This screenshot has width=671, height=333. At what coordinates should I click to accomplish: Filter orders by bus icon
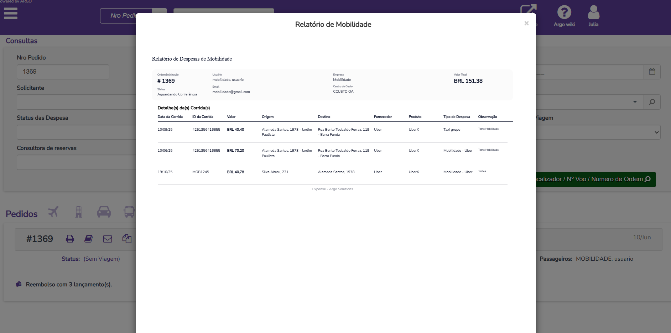(x=129, y=212)
